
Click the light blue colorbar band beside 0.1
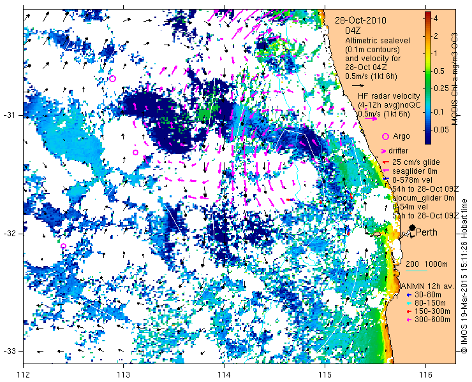428,112
